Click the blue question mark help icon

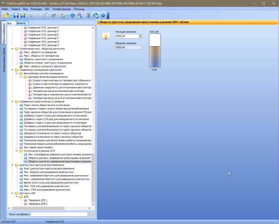click(103, 15)
